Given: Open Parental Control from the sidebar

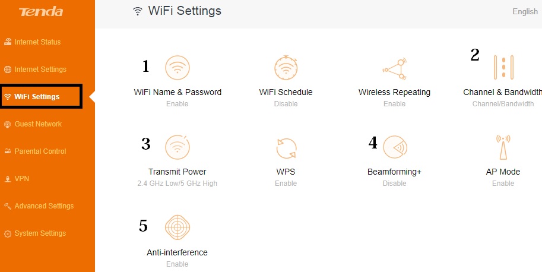Looking at the screenshot, I should pos(40,151).
